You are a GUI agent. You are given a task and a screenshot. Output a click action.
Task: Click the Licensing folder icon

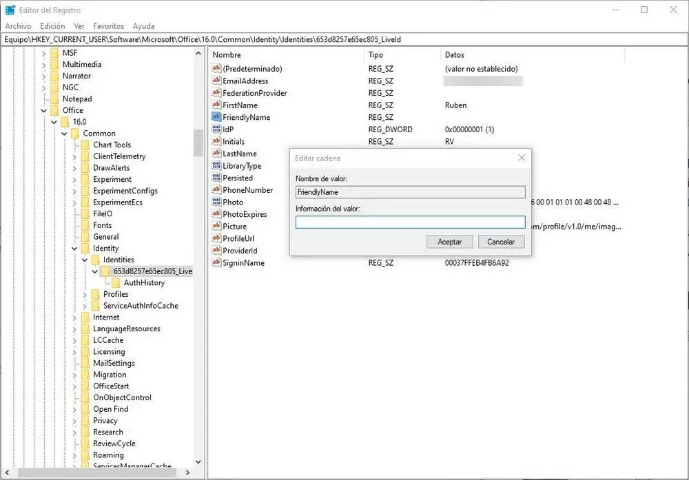point(85,352)
